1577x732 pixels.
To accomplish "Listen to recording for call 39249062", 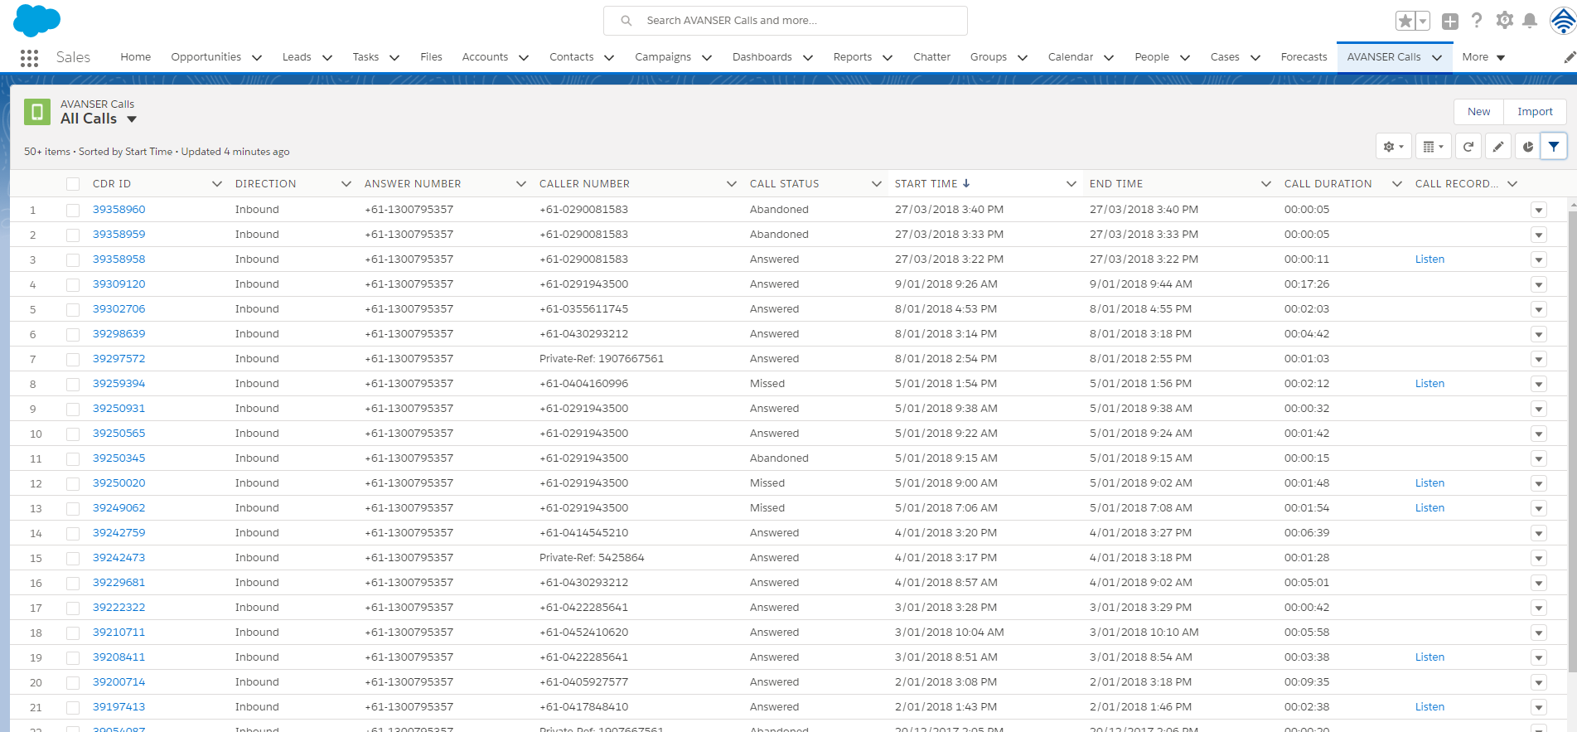I will click(1429, 508).
